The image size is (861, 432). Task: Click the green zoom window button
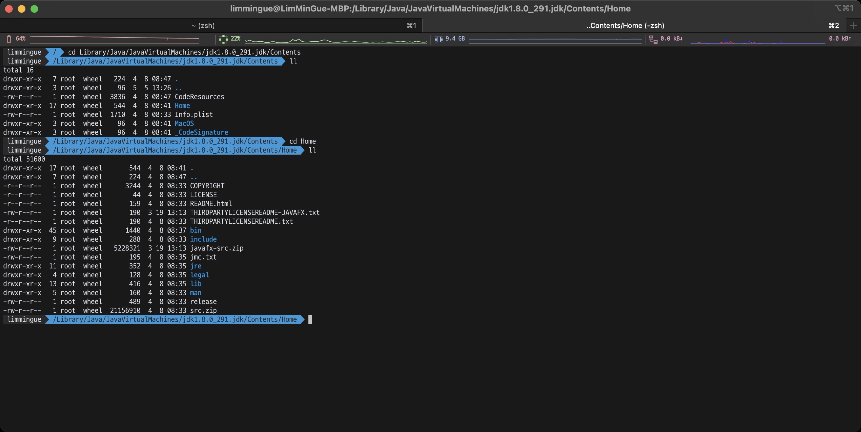click(34, 9)
